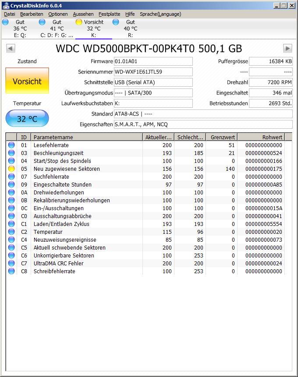Click the Zustand label
The height and width of the screenshot is (377, 298).
27,61
